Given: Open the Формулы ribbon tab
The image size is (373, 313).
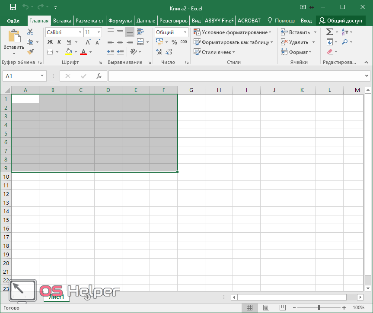Looking at the screenshot, I should point(120,21).
